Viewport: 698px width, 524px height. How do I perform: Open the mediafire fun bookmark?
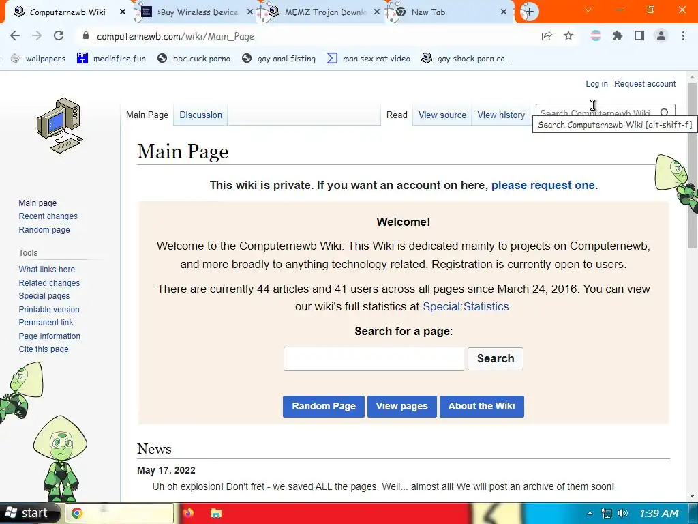111,59
